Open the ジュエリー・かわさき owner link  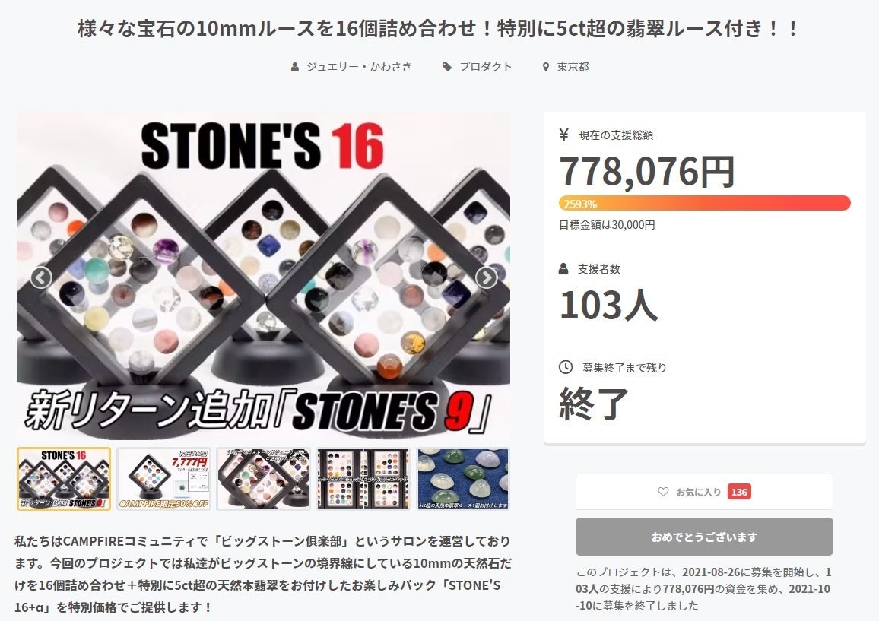point(359,67)
